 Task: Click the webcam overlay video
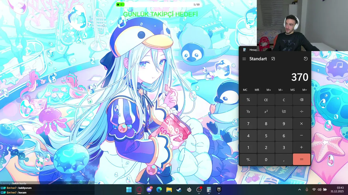(x=302, y=25)
